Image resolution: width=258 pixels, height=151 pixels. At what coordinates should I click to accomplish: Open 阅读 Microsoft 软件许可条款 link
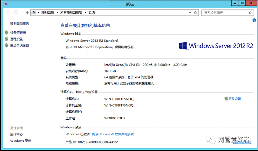113,134
